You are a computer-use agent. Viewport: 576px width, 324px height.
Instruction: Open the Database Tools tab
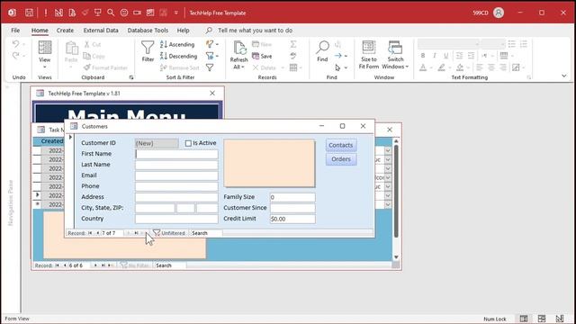click(148, 31)
